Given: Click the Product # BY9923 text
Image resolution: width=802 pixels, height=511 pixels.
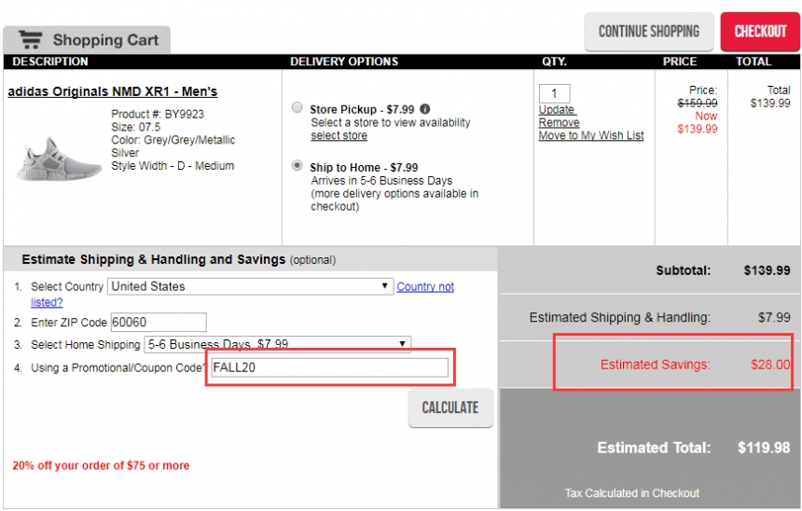Looking at the screenshot, I should tap(158, 114).
